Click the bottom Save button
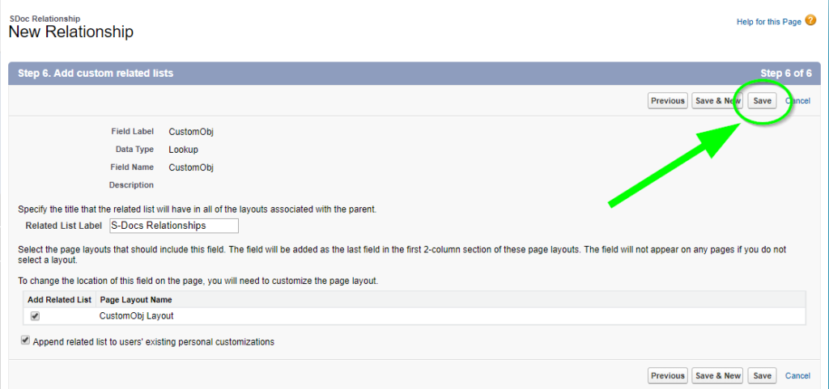This screenshot has height=389, width=829. point(762,376)
